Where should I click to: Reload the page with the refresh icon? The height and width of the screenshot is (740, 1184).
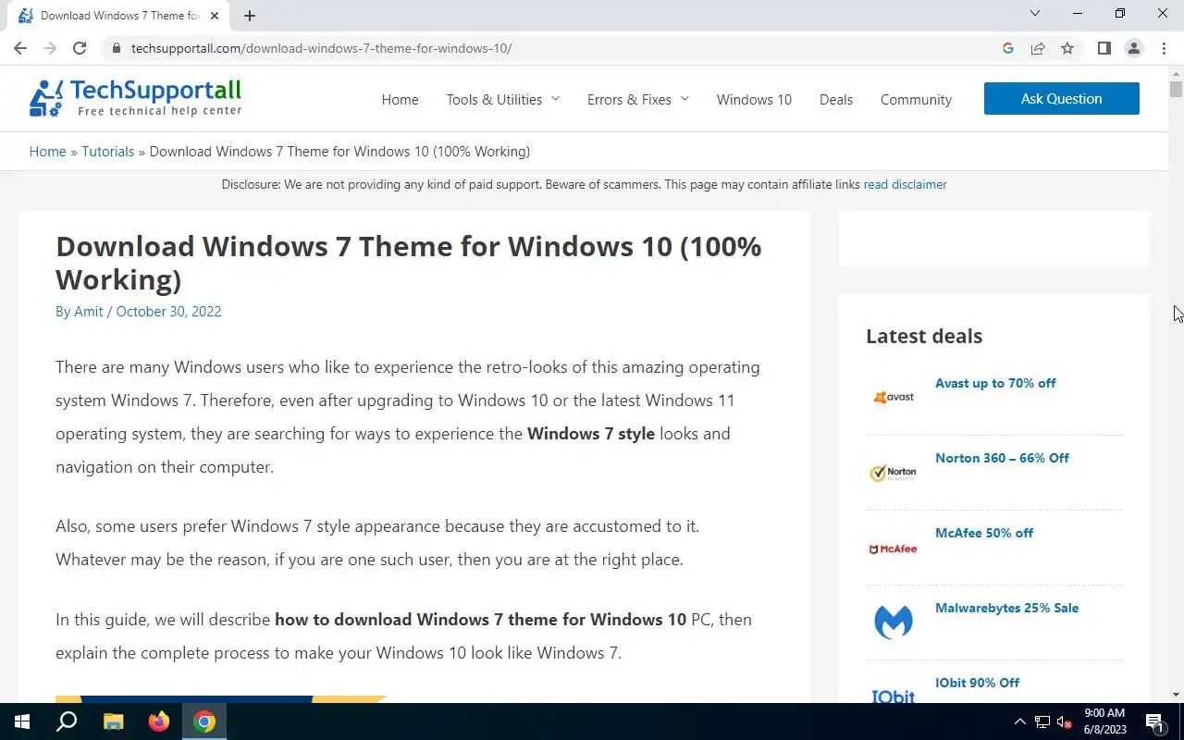[x=80, y=48]
